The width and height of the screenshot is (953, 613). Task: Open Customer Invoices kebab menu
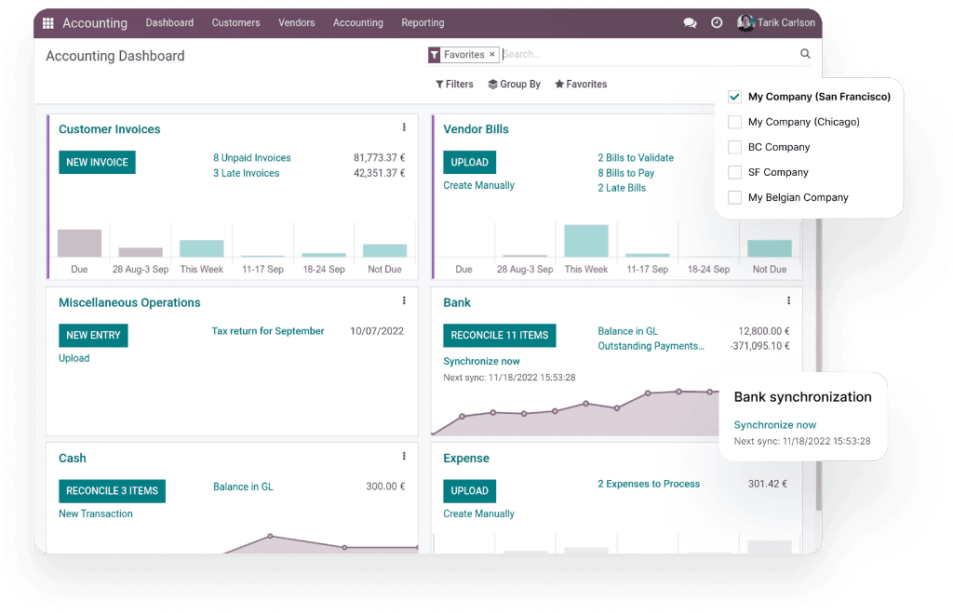404,127
